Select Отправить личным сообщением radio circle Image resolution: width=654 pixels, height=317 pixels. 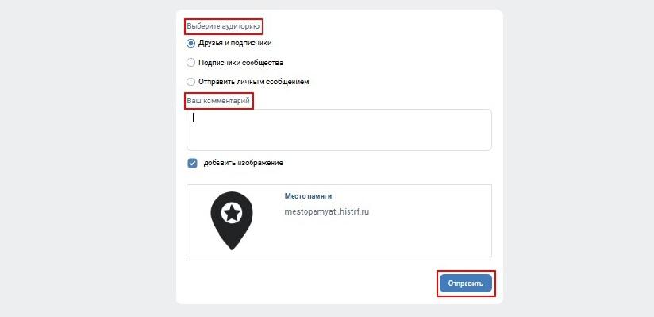point(190,82)
